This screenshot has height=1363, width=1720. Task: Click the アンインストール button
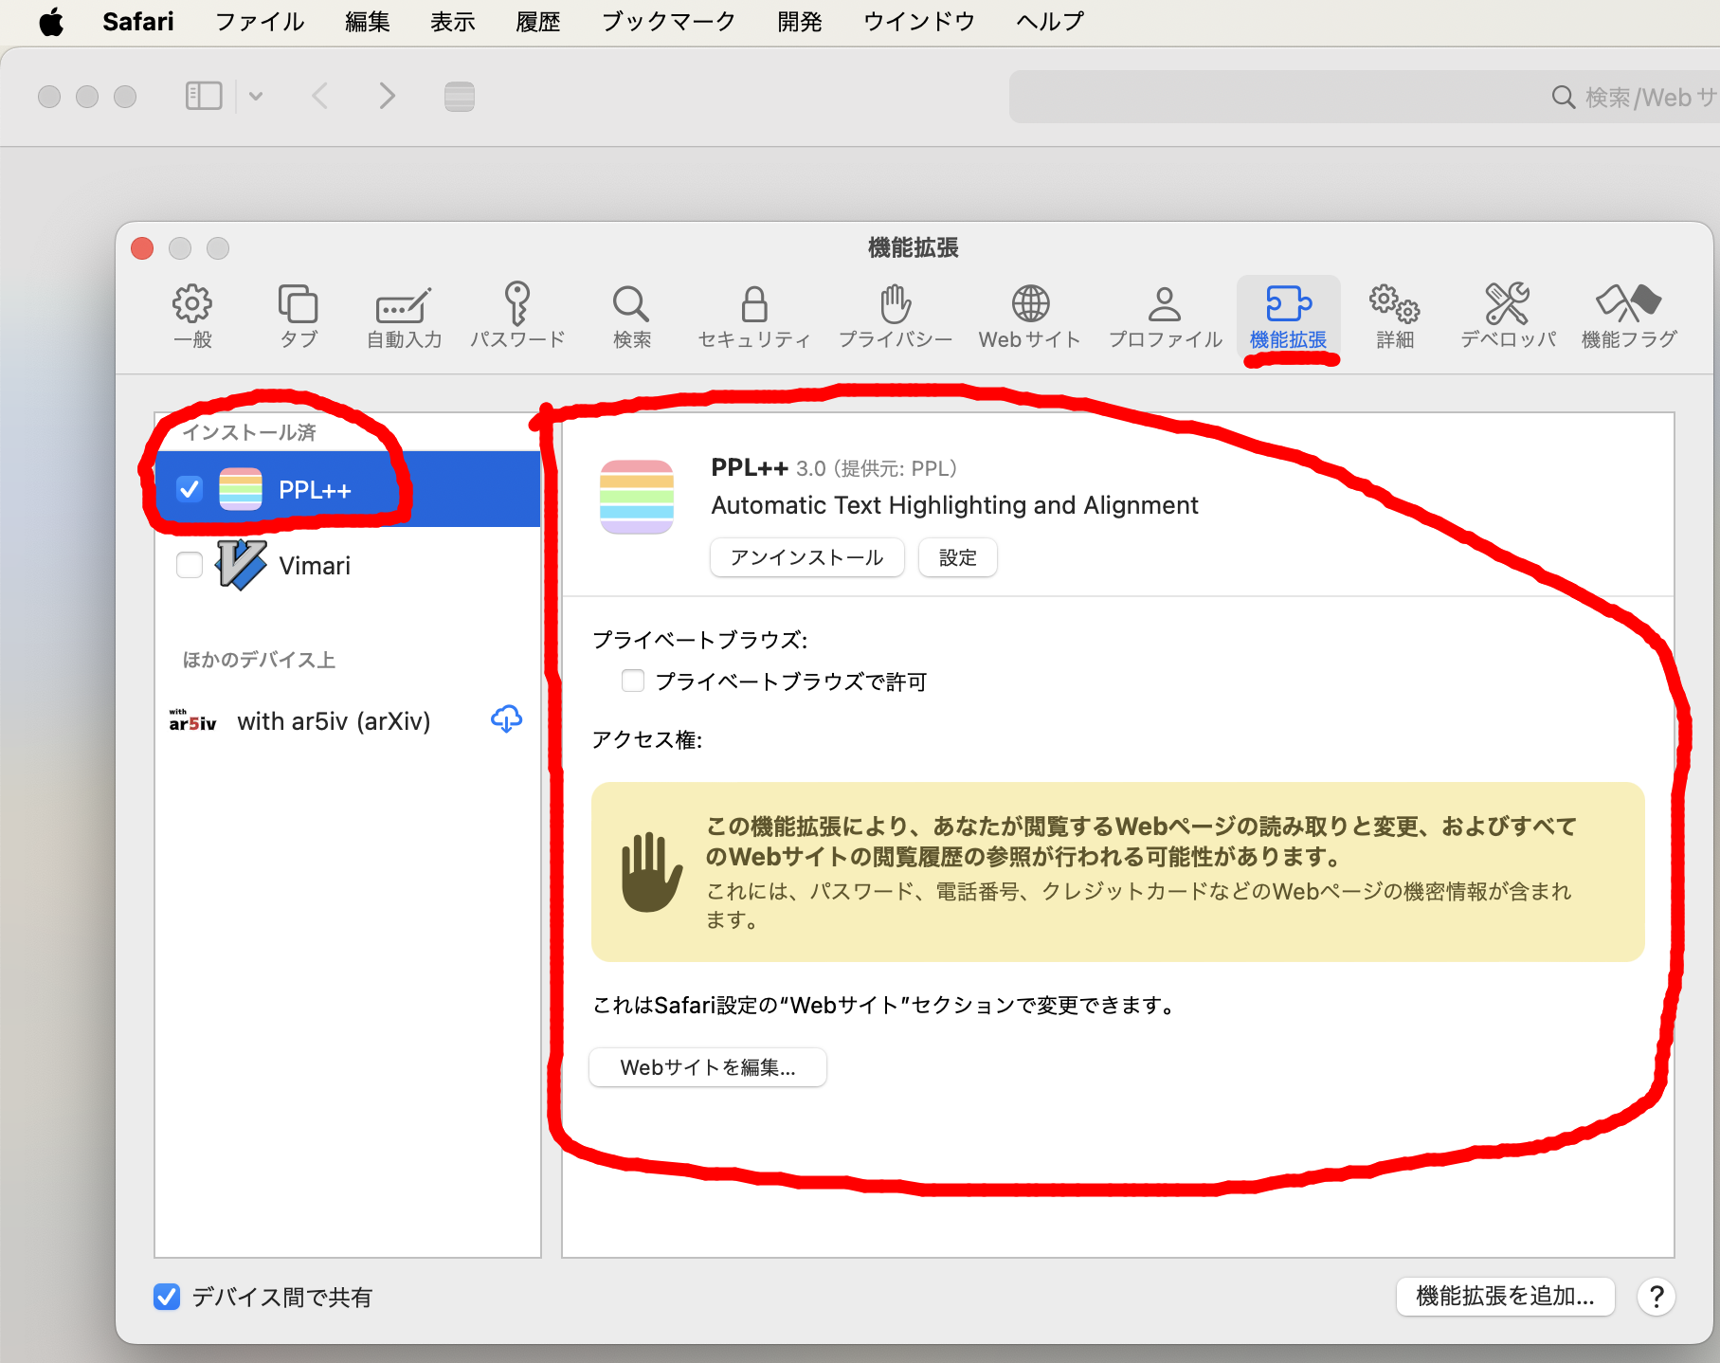pyautogui.click(x=807, y=557)
